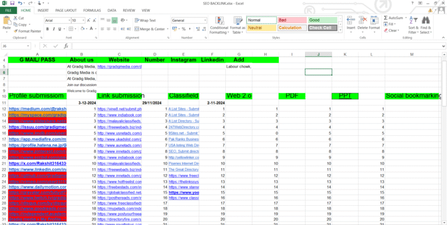
Task: Apply the Bad cell style
Action: [292, 20]
